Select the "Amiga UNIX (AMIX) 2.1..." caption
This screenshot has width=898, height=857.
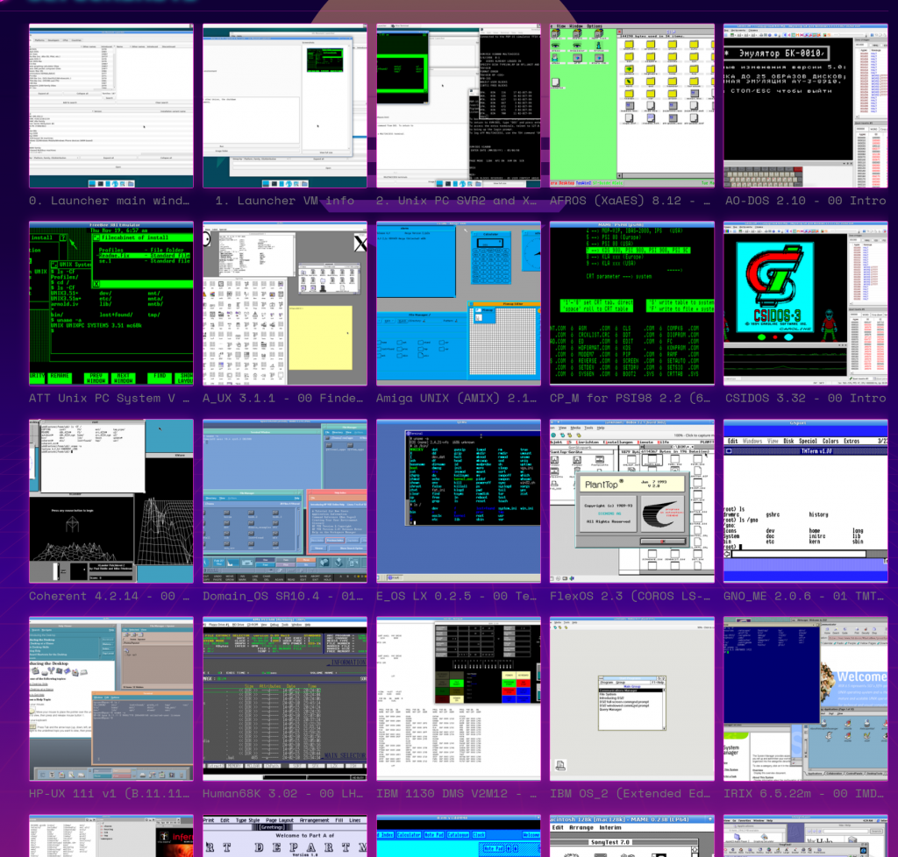456,398
